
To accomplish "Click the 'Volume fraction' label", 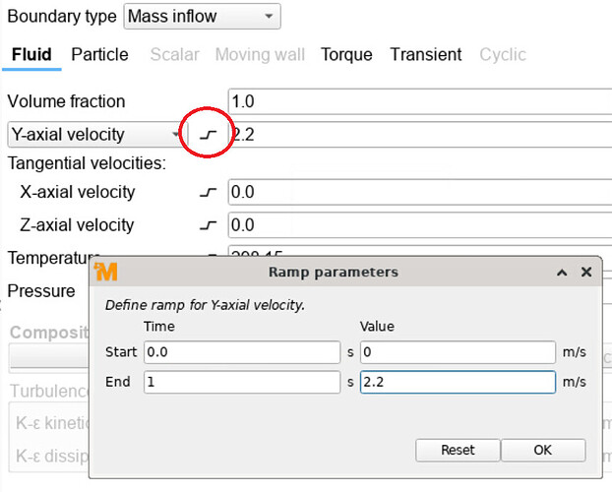I will click(66, 101).
